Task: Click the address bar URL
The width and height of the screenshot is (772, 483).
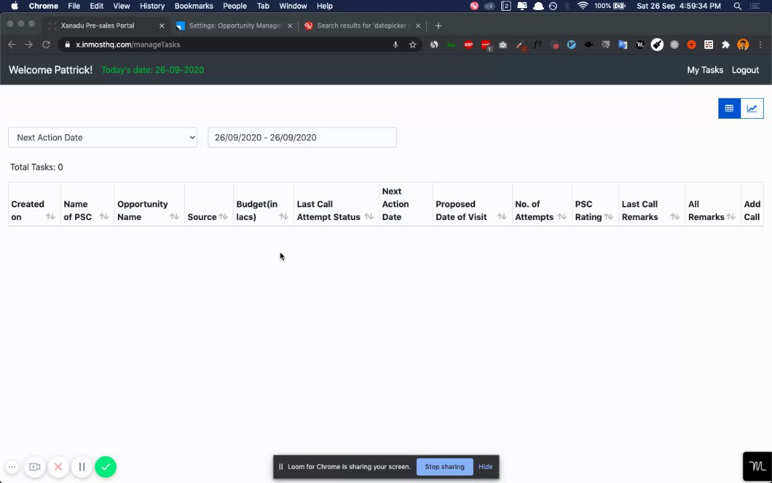Action: pyautogui.click(x=128, y=44)
